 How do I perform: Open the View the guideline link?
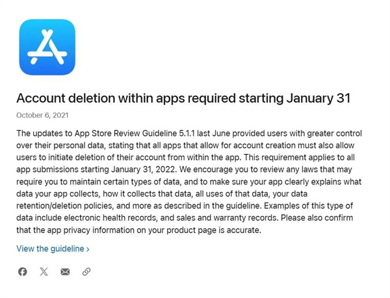coord(53,249)
